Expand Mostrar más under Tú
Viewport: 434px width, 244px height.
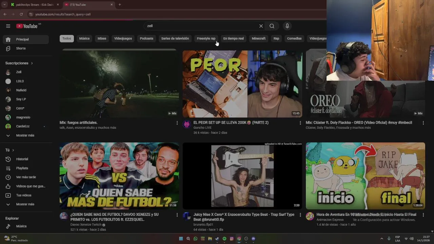pyautogui.click(x=26, y=204)
